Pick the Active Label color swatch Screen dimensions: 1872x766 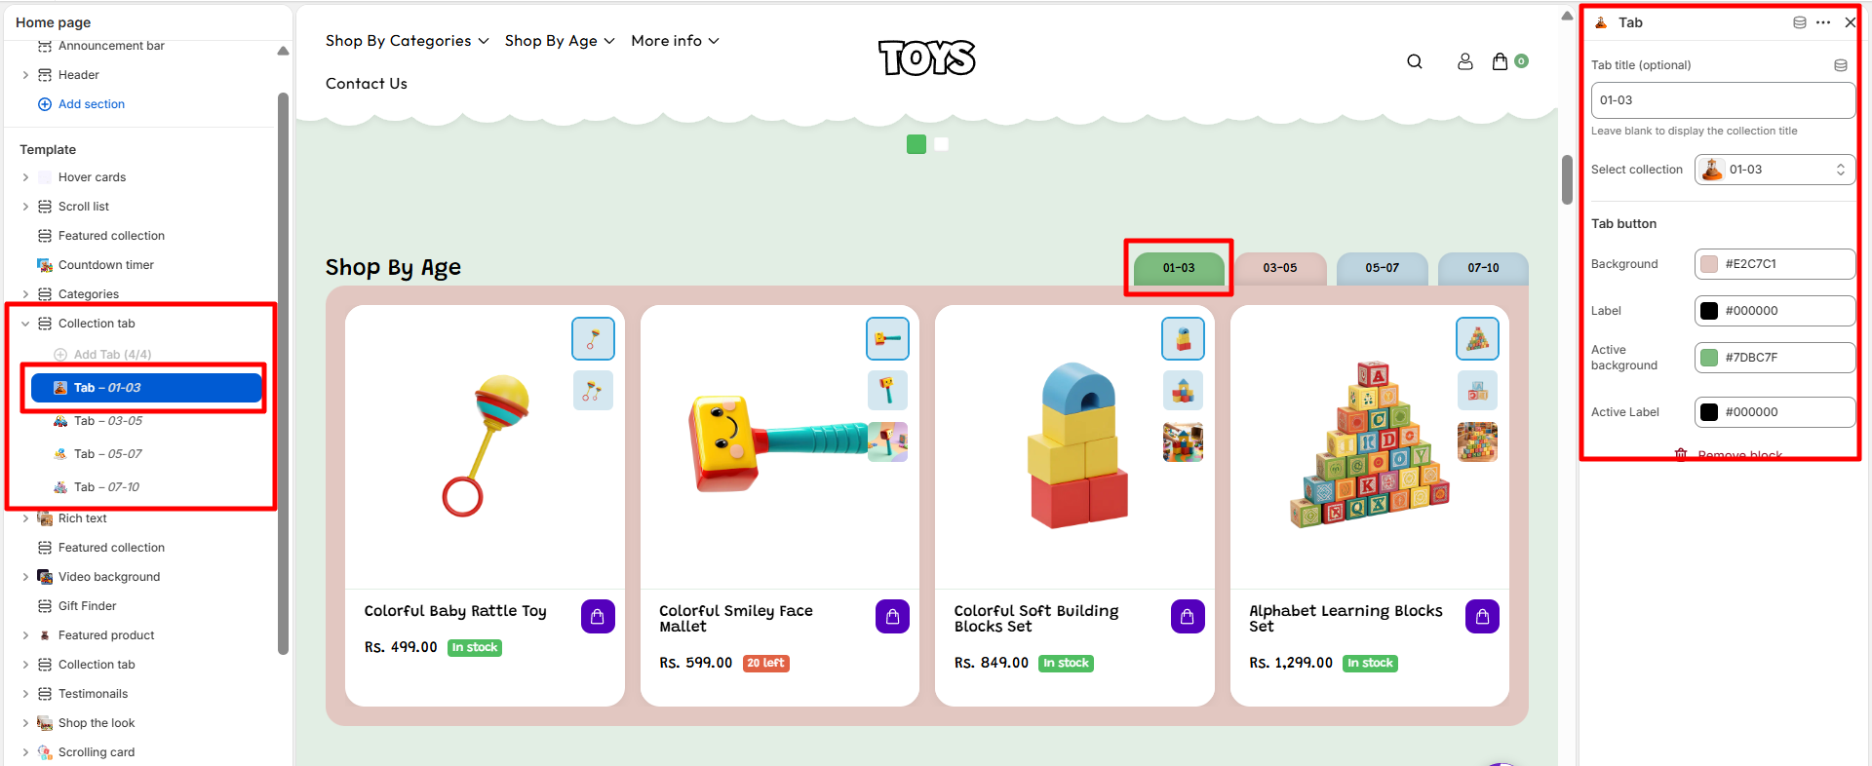[1709, 412]
